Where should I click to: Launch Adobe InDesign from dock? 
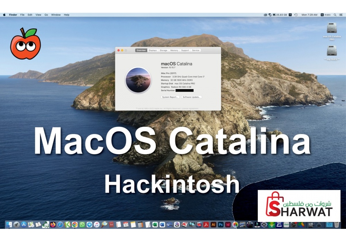[x=228, y=225]
